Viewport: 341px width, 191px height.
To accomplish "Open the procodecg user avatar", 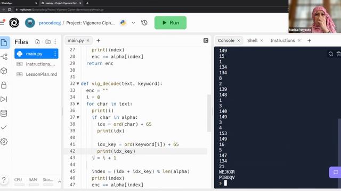I will click(x=30, y=23).
